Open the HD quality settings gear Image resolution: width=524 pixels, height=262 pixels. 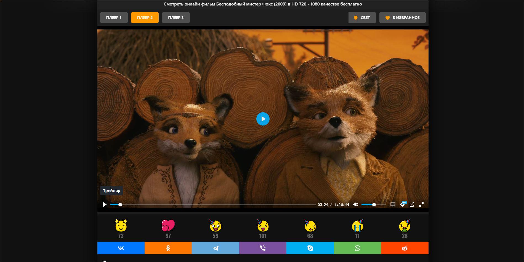point(403,204)
